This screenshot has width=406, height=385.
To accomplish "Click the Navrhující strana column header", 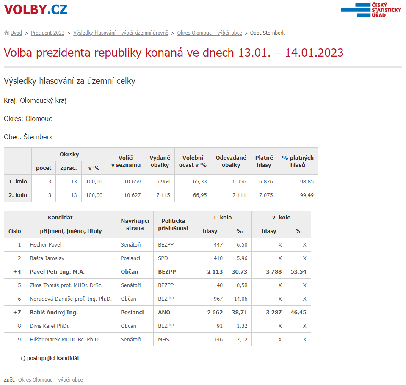I will tap(135, 224).
